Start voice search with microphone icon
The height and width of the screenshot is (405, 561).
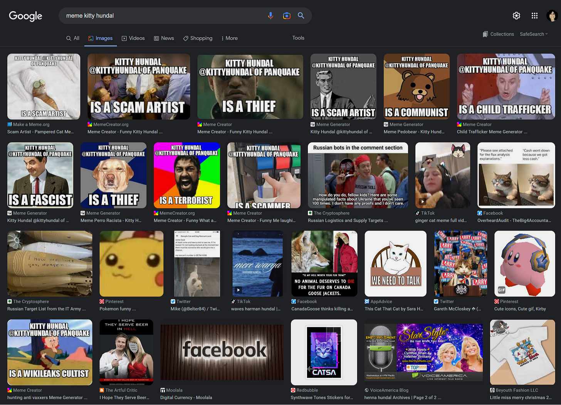pyautogui.click(x=270, y=15)
